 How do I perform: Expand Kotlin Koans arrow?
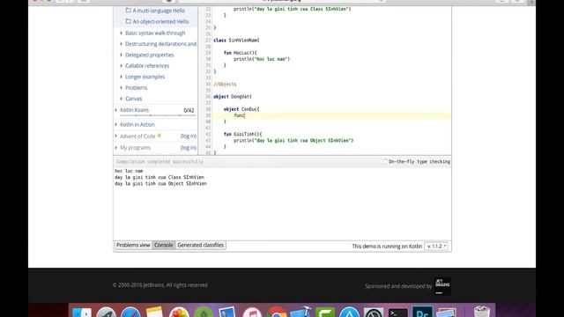tap(116, 110)
